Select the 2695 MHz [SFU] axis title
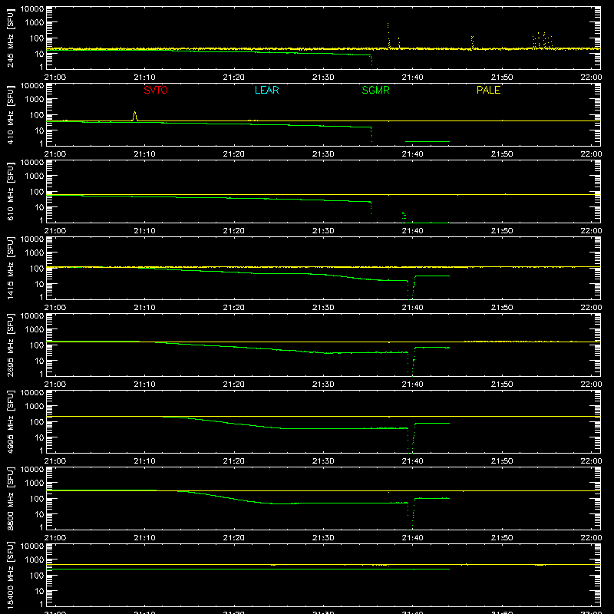This screenshot has width=614, height=614. 10,345
